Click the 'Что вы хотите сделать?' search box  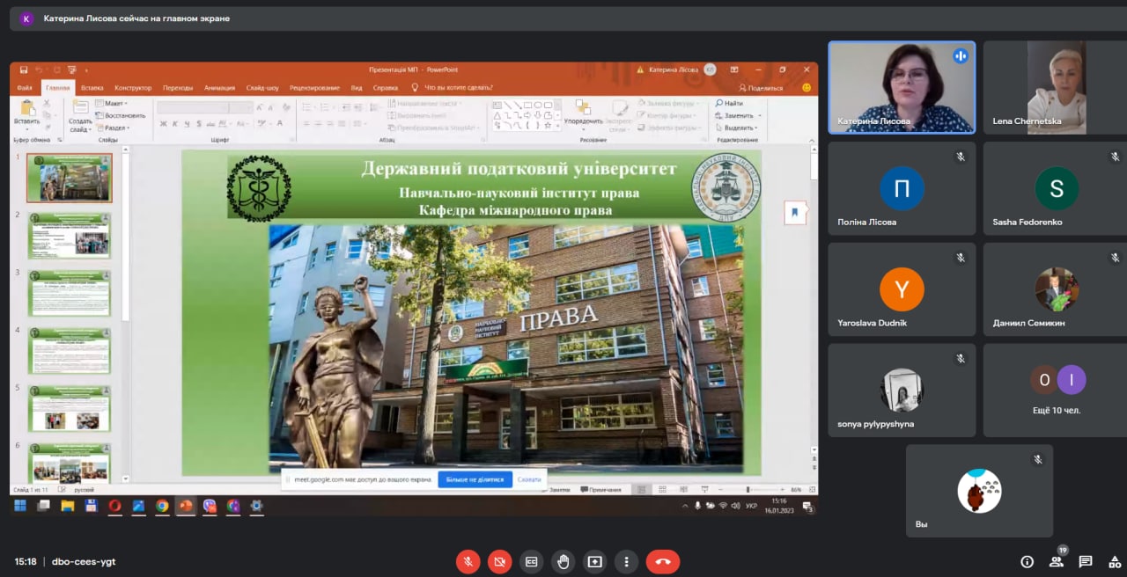tap(459, 88)
